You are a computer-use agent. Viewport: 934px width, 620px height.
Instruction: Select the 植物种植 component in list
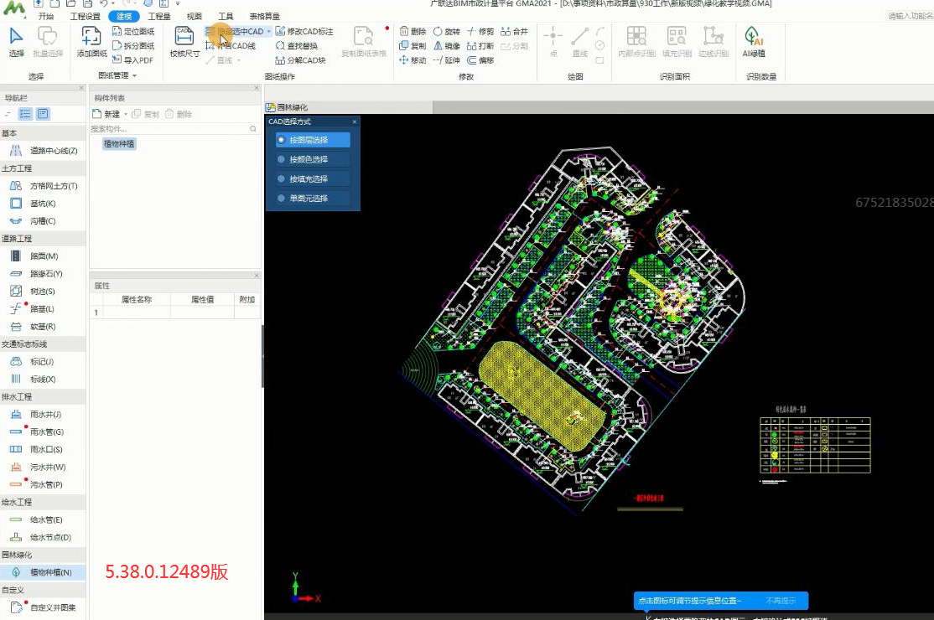(119, 143)
